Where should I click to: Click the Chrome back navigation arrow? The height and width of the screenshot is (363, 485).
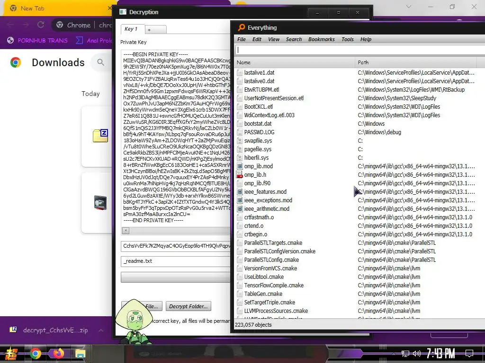(10, 25)
